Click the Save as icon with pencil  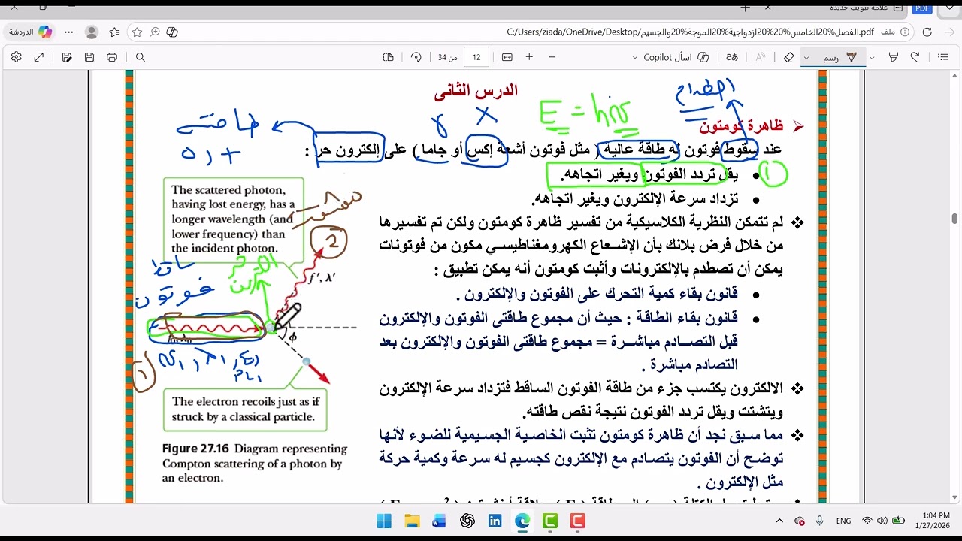[67, 57]
